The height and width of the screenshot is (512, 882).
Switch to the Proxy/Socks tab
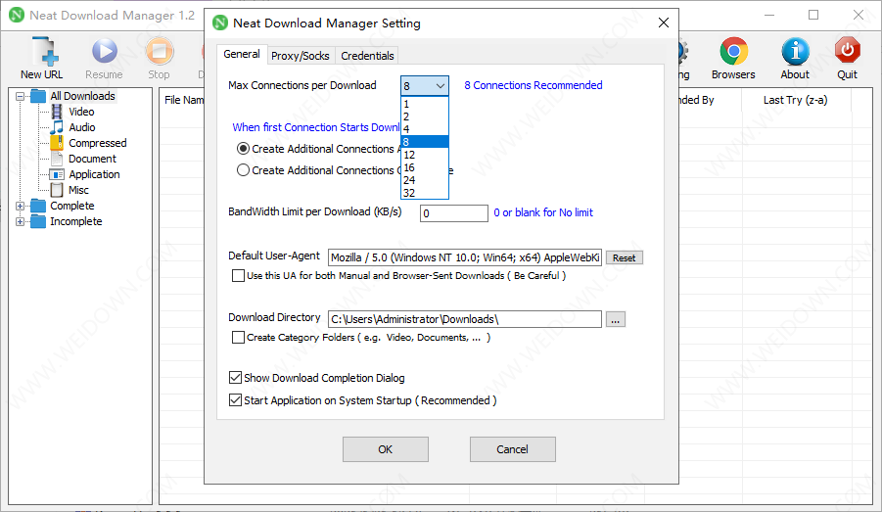(x=301, y=56)
